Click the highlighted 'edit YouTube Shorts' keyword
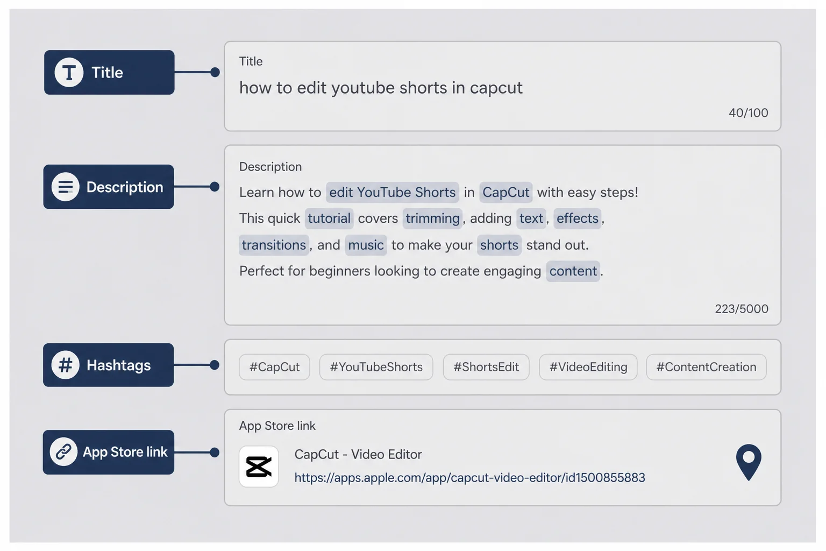826x551 pixels. pyautogui.click(x=393, y=192)
